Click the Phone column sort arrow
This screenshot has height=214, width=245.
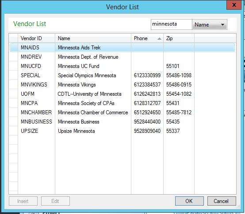pyautogui.click(x=159, y=39)
